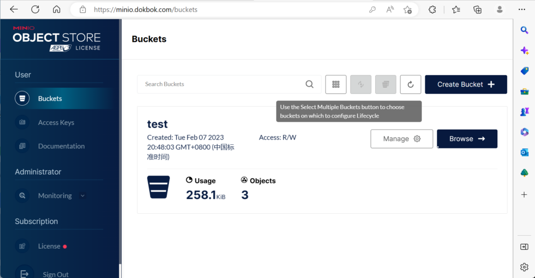Screen dimensions: 535x278
Task: Click the browser home icon
Action: point(57,9)
